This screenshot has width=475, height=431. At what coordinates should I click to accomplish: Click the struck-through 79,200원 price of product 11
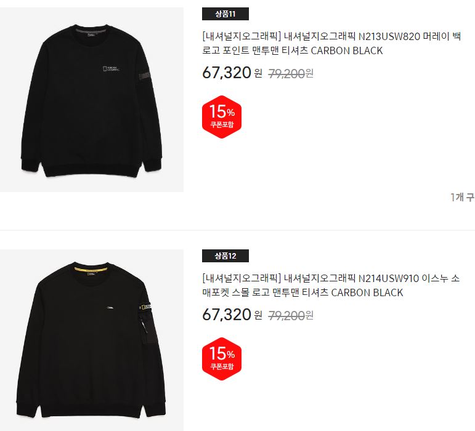point(291,73)
